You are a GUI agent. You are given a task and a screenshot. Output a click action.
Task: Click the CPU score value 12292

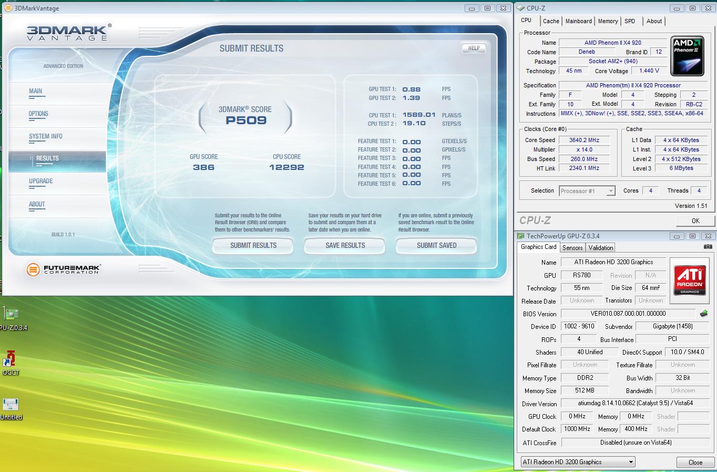click(286, 167)
